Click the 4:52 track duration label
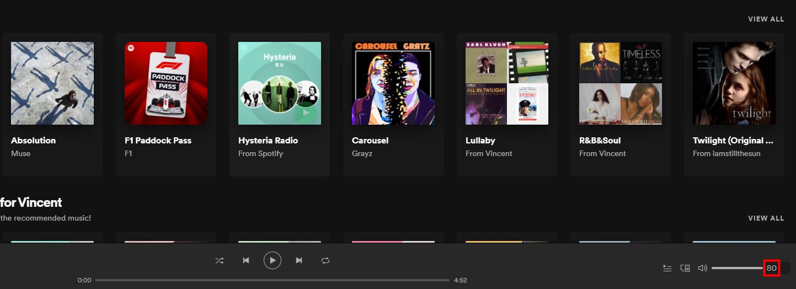This screenshot has width=796, height=289. pyautogui.click(x=461, y=280)
